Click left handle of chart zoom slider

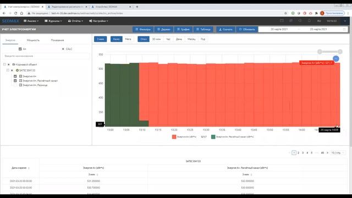click(x=320, y=52)
